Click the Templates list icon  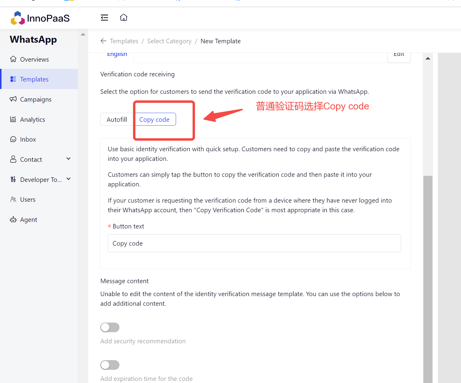[x=13, y=79]
